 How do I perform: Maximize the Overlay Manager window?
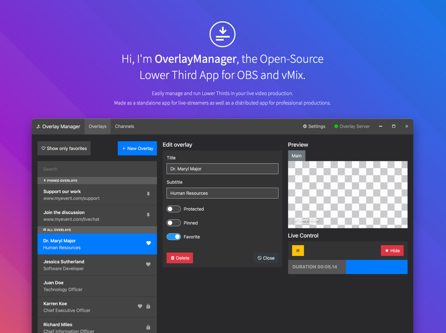(394, 126)
